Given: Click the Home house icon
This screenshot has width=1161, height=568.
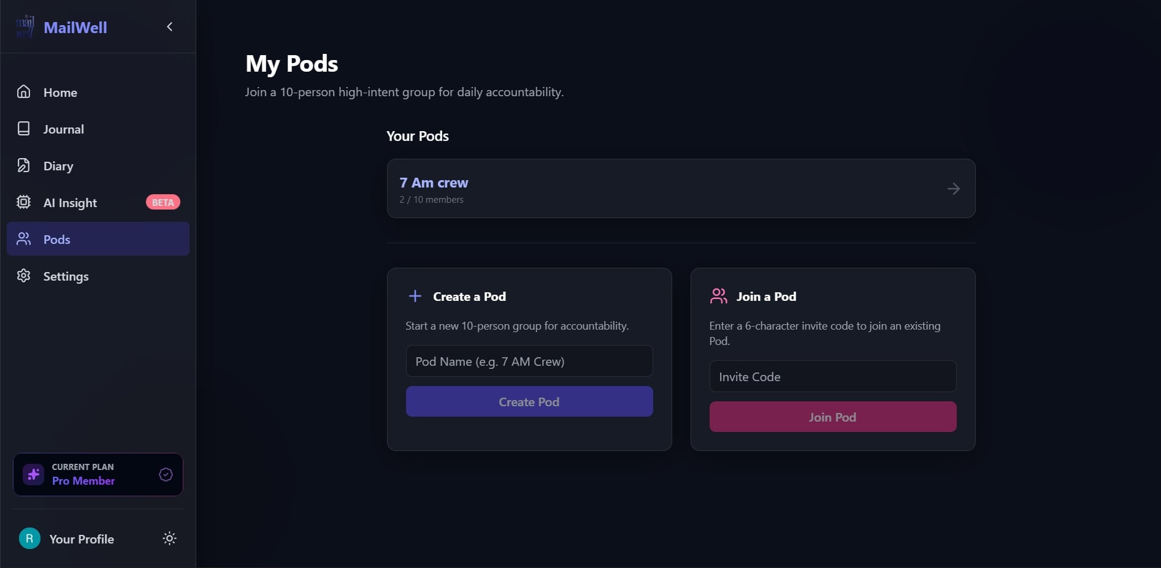Looking at the screenshot, I should click(x=24, y=92).
